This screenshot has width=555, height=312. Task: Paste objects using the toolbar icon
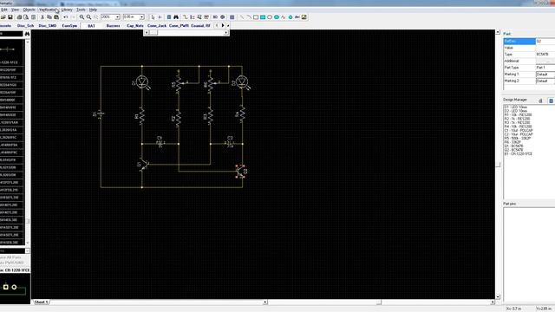[x=56, y=17]
